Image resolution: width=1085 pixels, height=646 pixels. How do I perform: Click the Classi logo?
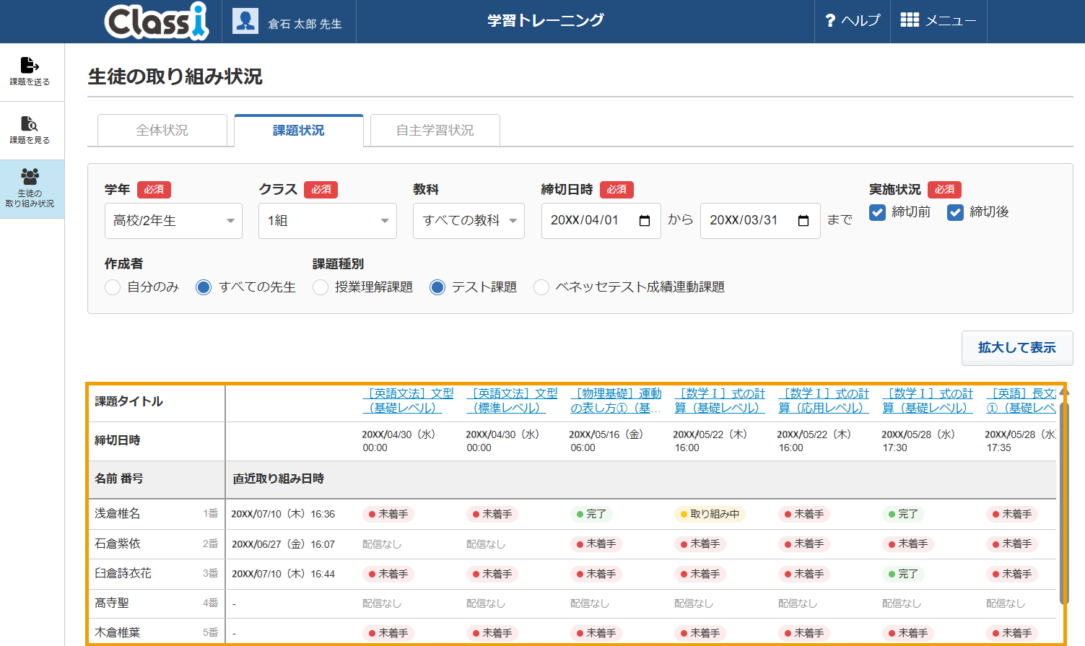(157, 21)
